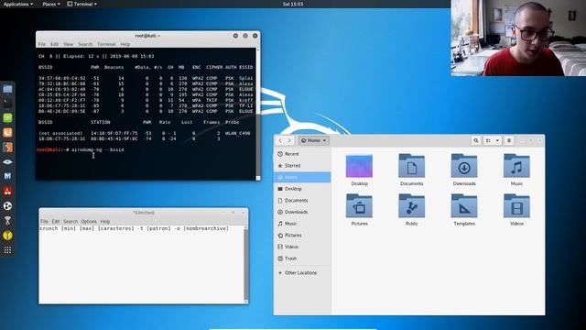Select Recent in file manager sidebar
This screenshot has height=330, width=586.
pyautogui.click(x=302, y=154)
